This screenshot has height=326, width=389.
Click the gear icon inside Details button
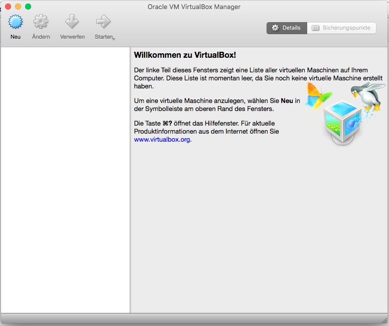275,28
